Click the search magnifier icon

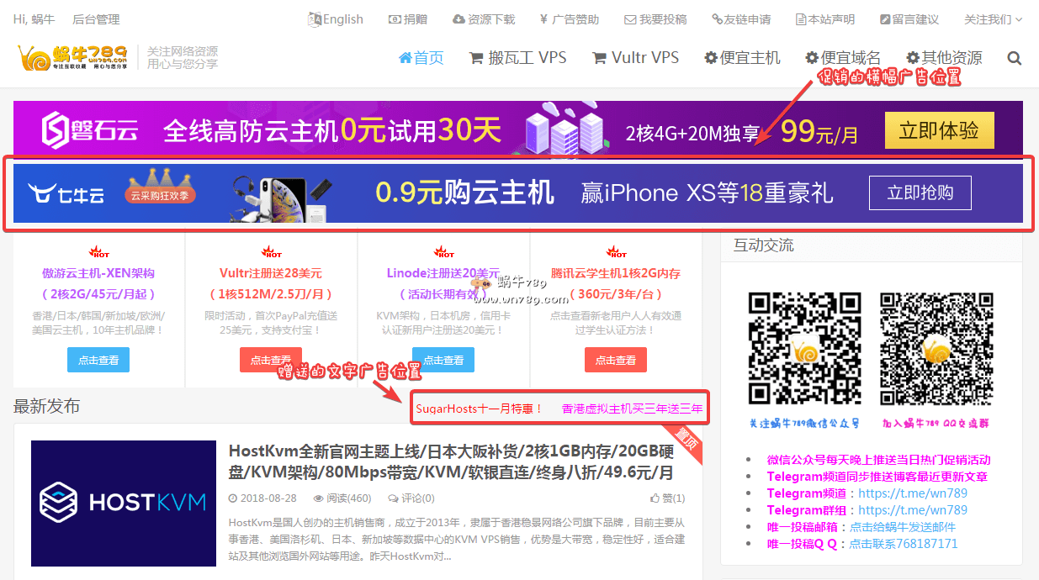(1014, 58)
